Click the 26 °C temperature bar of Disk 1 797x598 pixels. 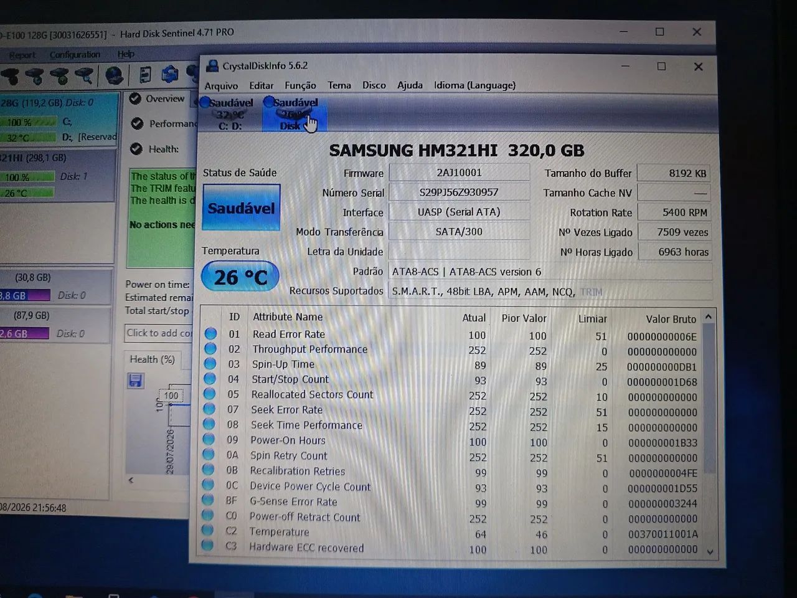27,193
